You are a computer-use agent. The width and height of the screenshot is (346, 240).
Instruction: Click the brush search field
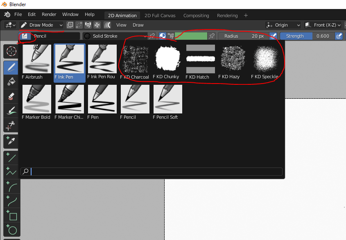tap(152, 172)
